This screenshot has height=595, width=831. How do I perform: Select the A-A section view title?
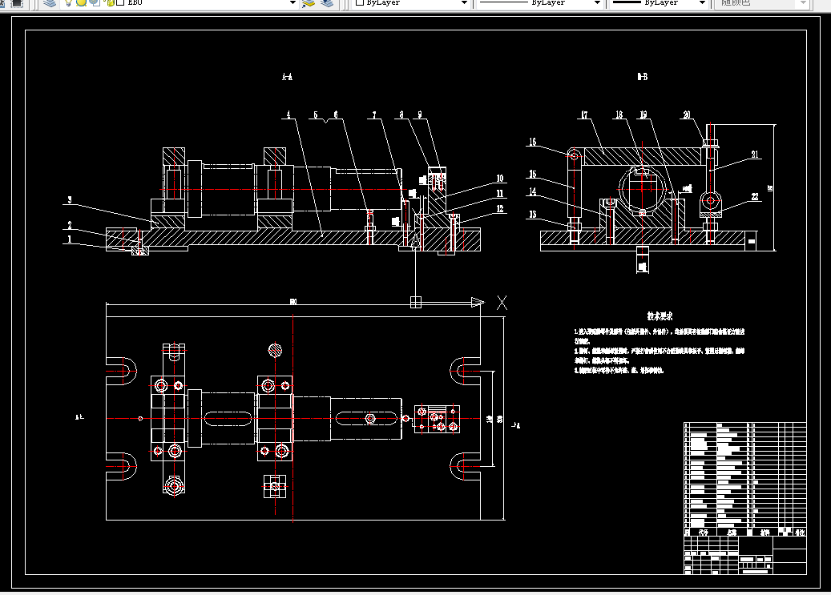pos(287,77)
